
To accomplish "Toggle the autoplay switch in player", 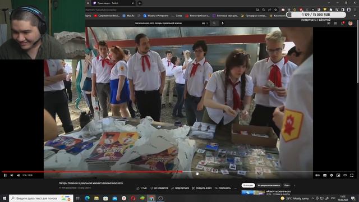I will (317, 175).
